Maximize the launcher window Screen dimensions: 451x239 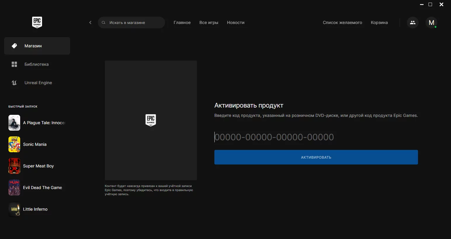(430, 4)
